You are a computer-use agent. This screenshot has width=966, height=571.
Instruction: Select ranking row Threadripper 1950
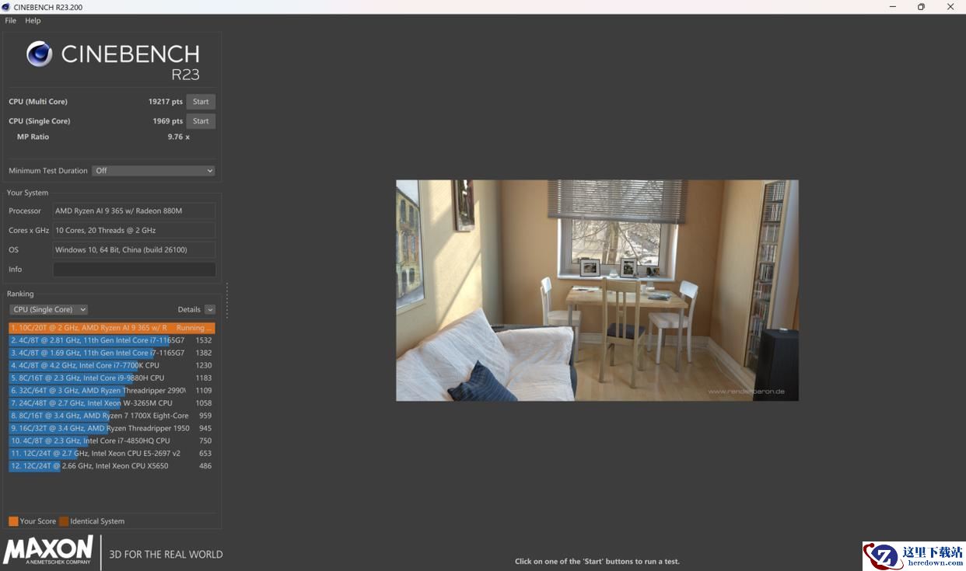111,428
